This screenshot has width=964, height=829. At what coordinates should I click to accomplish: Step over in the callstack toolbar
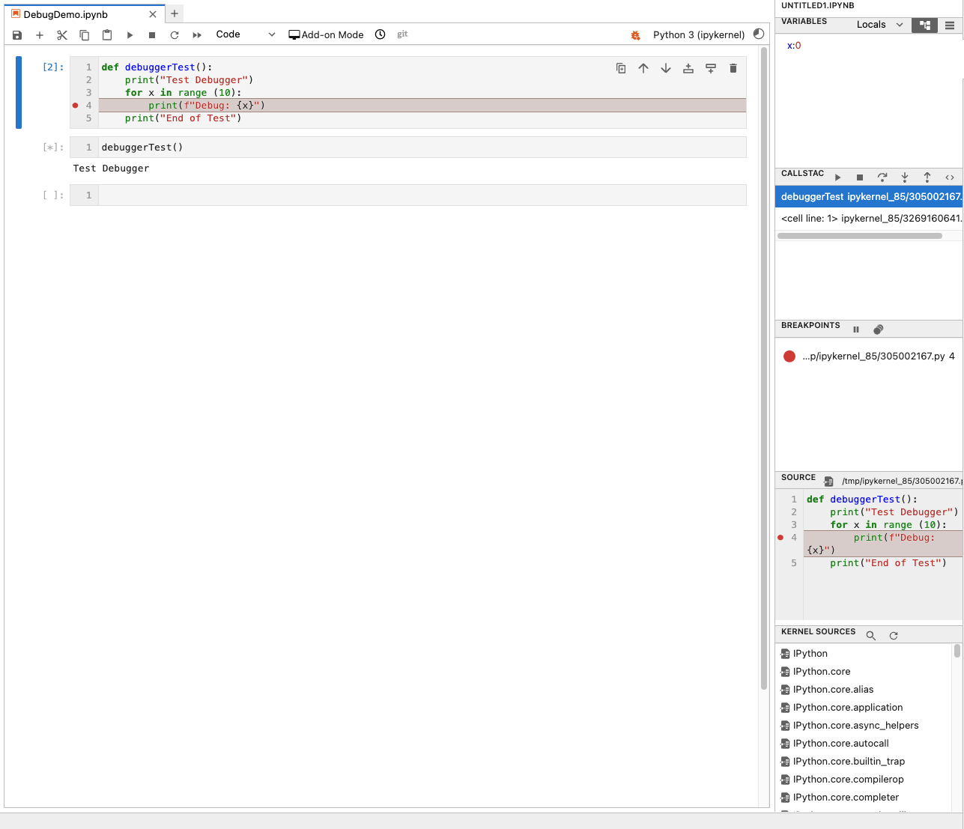pyautogui.click(x=882, y=177)
